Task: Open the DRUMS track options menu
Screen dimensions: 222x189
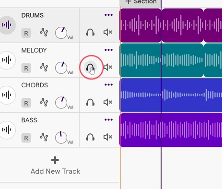Action: click(x=108, y=15)
